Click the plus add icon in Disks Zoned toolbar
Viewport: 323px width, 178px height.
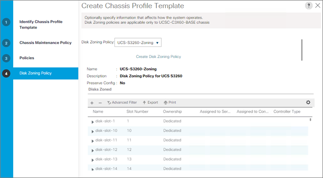92,103
